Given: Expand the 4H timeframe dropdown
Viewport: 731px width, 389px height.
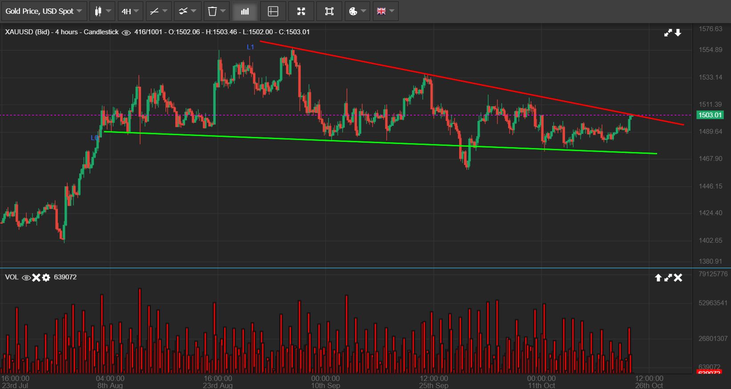Looking at the screenshot, I should coord(130,12).
